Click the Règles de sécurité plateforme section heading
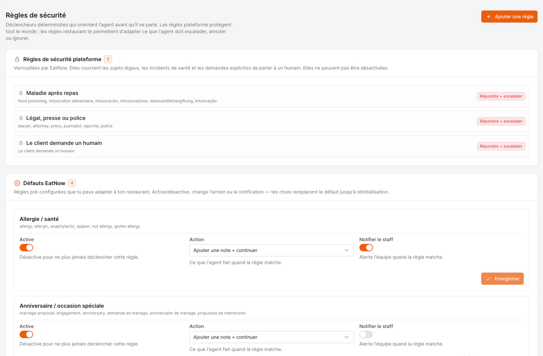The height and width of the screenshot is (356, 543). (x=62, y=59)
